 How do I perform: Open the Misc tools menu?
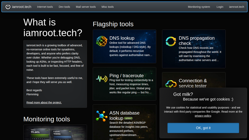[x=107, y=7]
